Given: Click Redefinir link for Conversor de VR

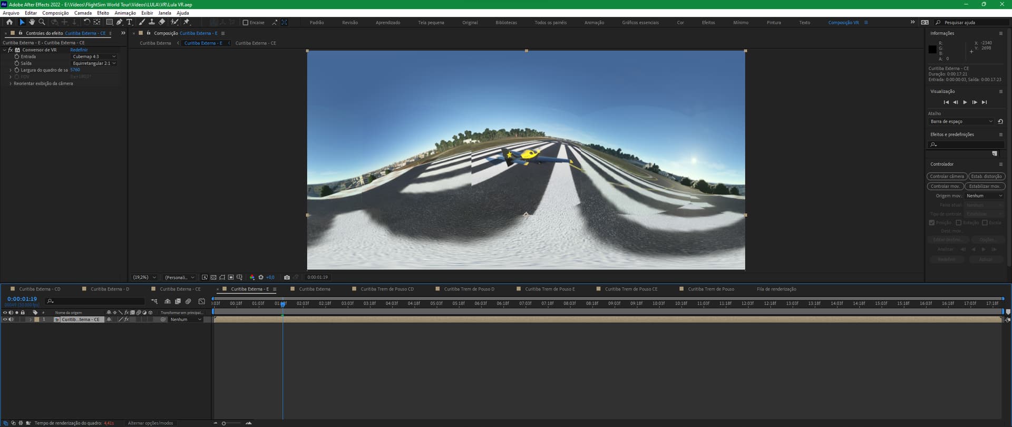Looking at the screenshot, I should coord(79,50).
